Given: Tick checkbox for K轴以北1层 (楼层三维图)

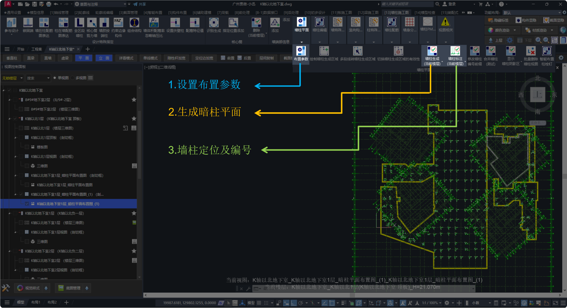Looking at the screenshot, I should click(x=21, y=128).
